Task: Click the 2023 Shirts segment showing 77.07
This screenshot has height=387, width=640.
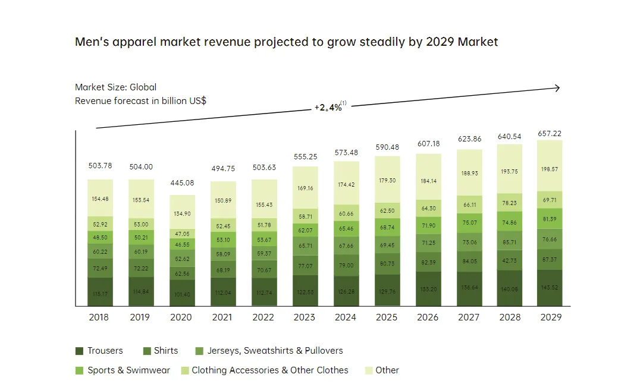Action: [x=305, y=266]
